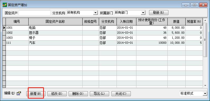The width and height of the screenshot is (210, 101).
Task: Open the 分支机构 dropdown
Action: (x=95, y=13)
